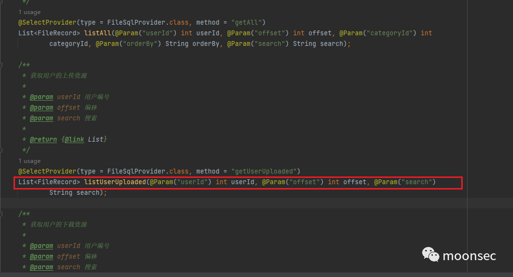Collapse the 获取用户的上传资源 Javadoc comment block
This screenshot has width=513, height=277.
click(x=1, y=65)
